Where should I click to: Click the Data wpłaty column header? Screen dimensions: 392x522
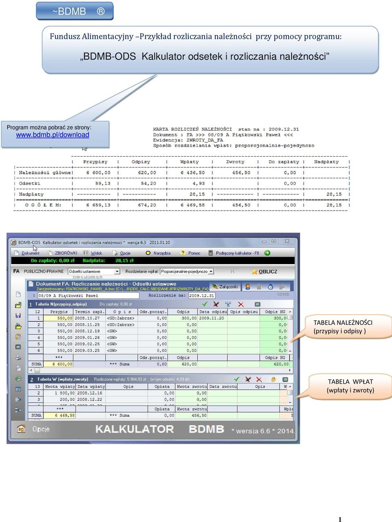(x=91, y=387)
